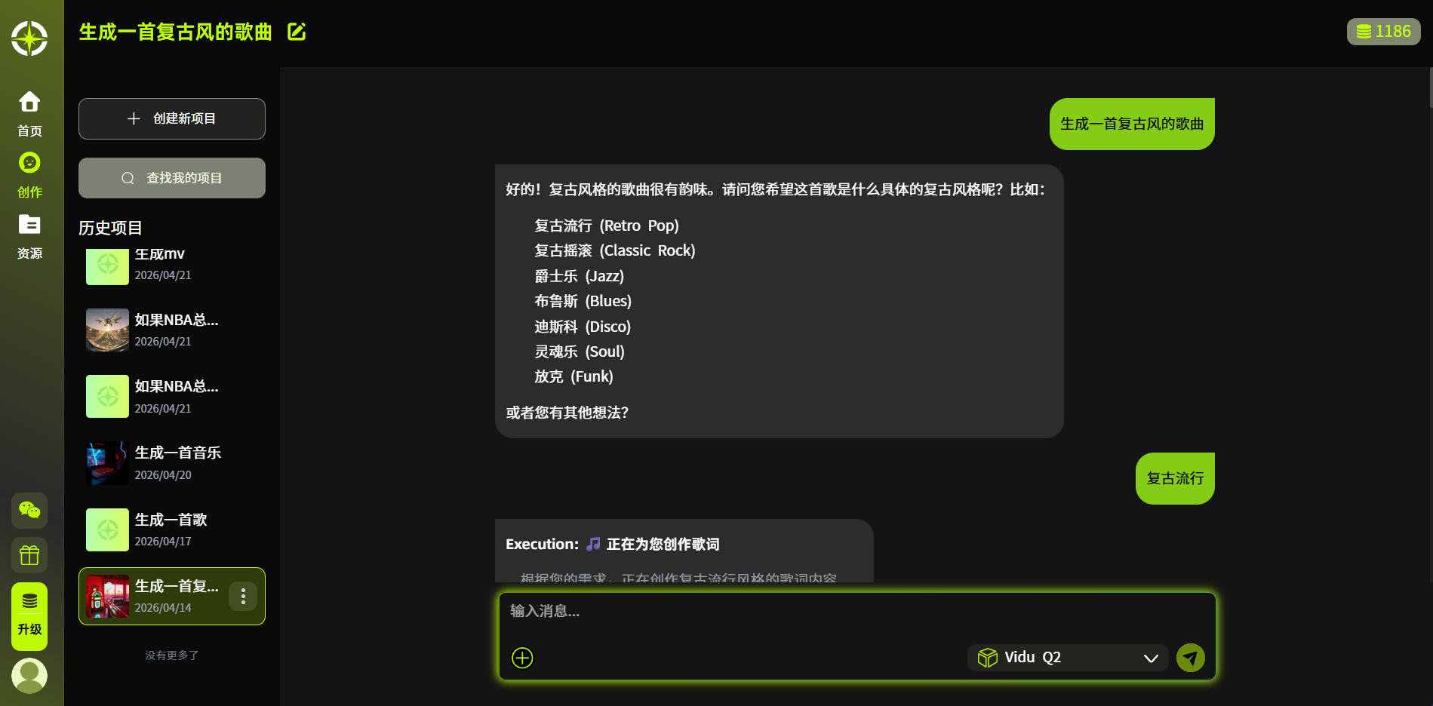Open more options for 生成一首复... project
This screenshot has height=706, width=1433.
243,597
